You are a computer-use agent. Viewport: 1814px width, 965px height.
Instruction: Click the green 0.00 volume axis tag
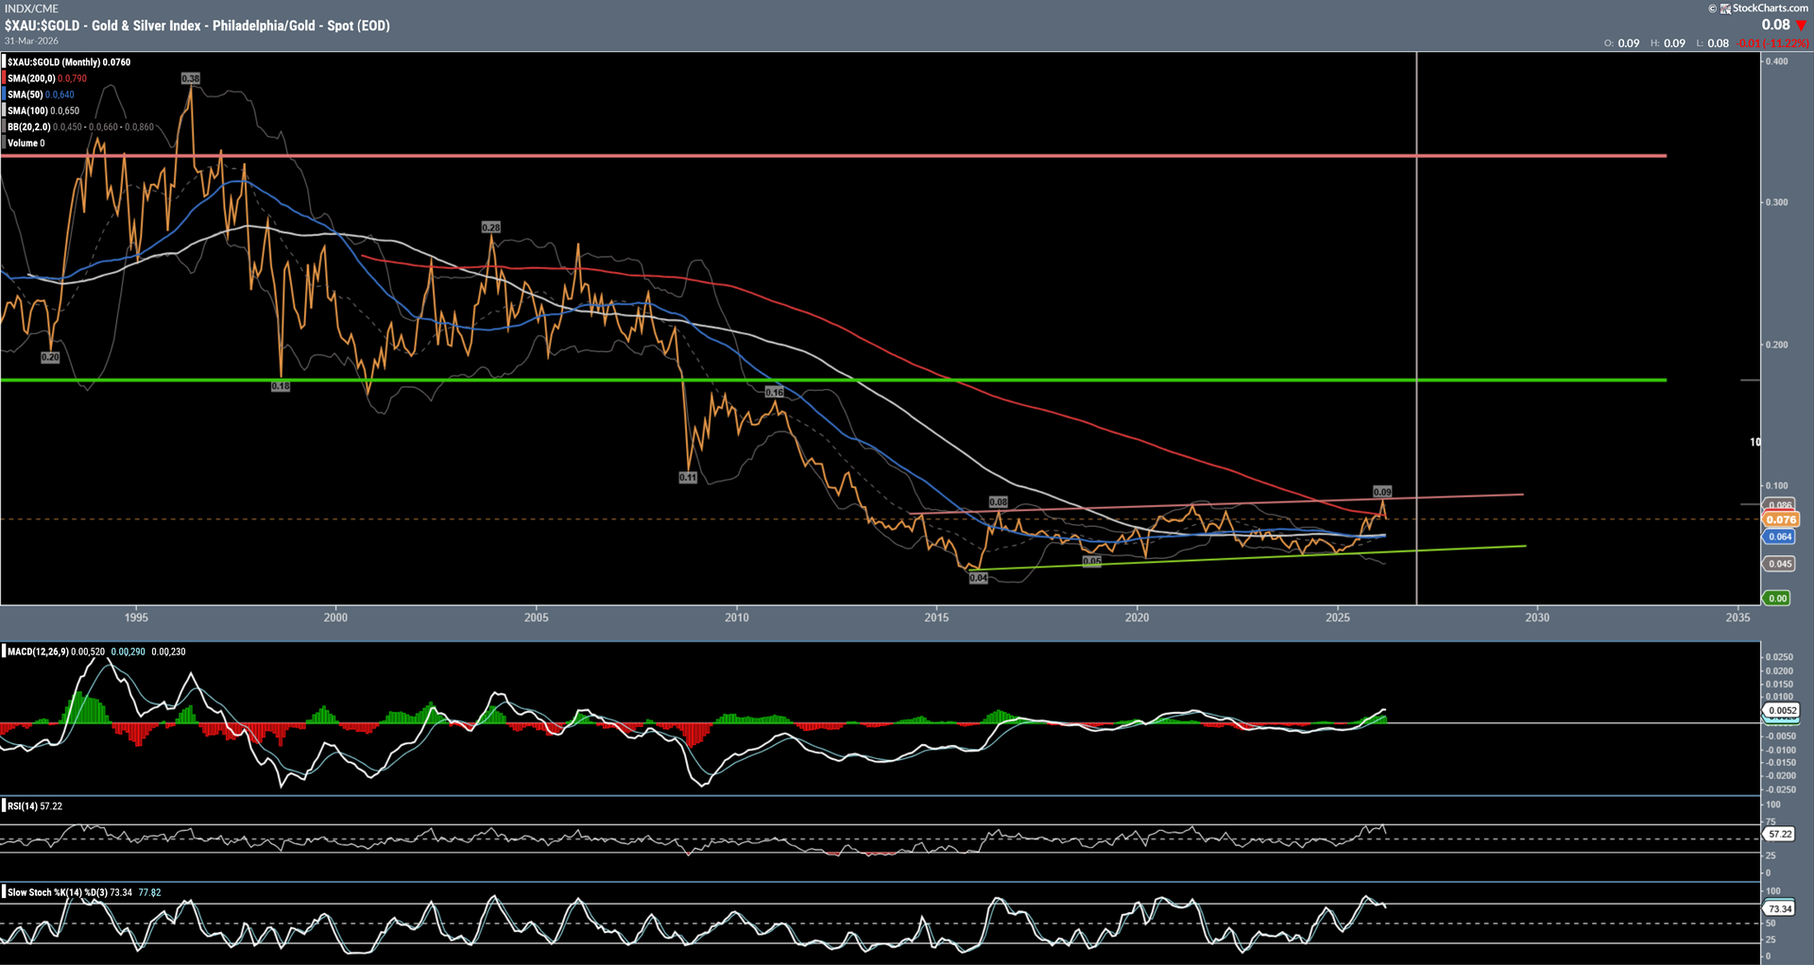(1777, 598)
